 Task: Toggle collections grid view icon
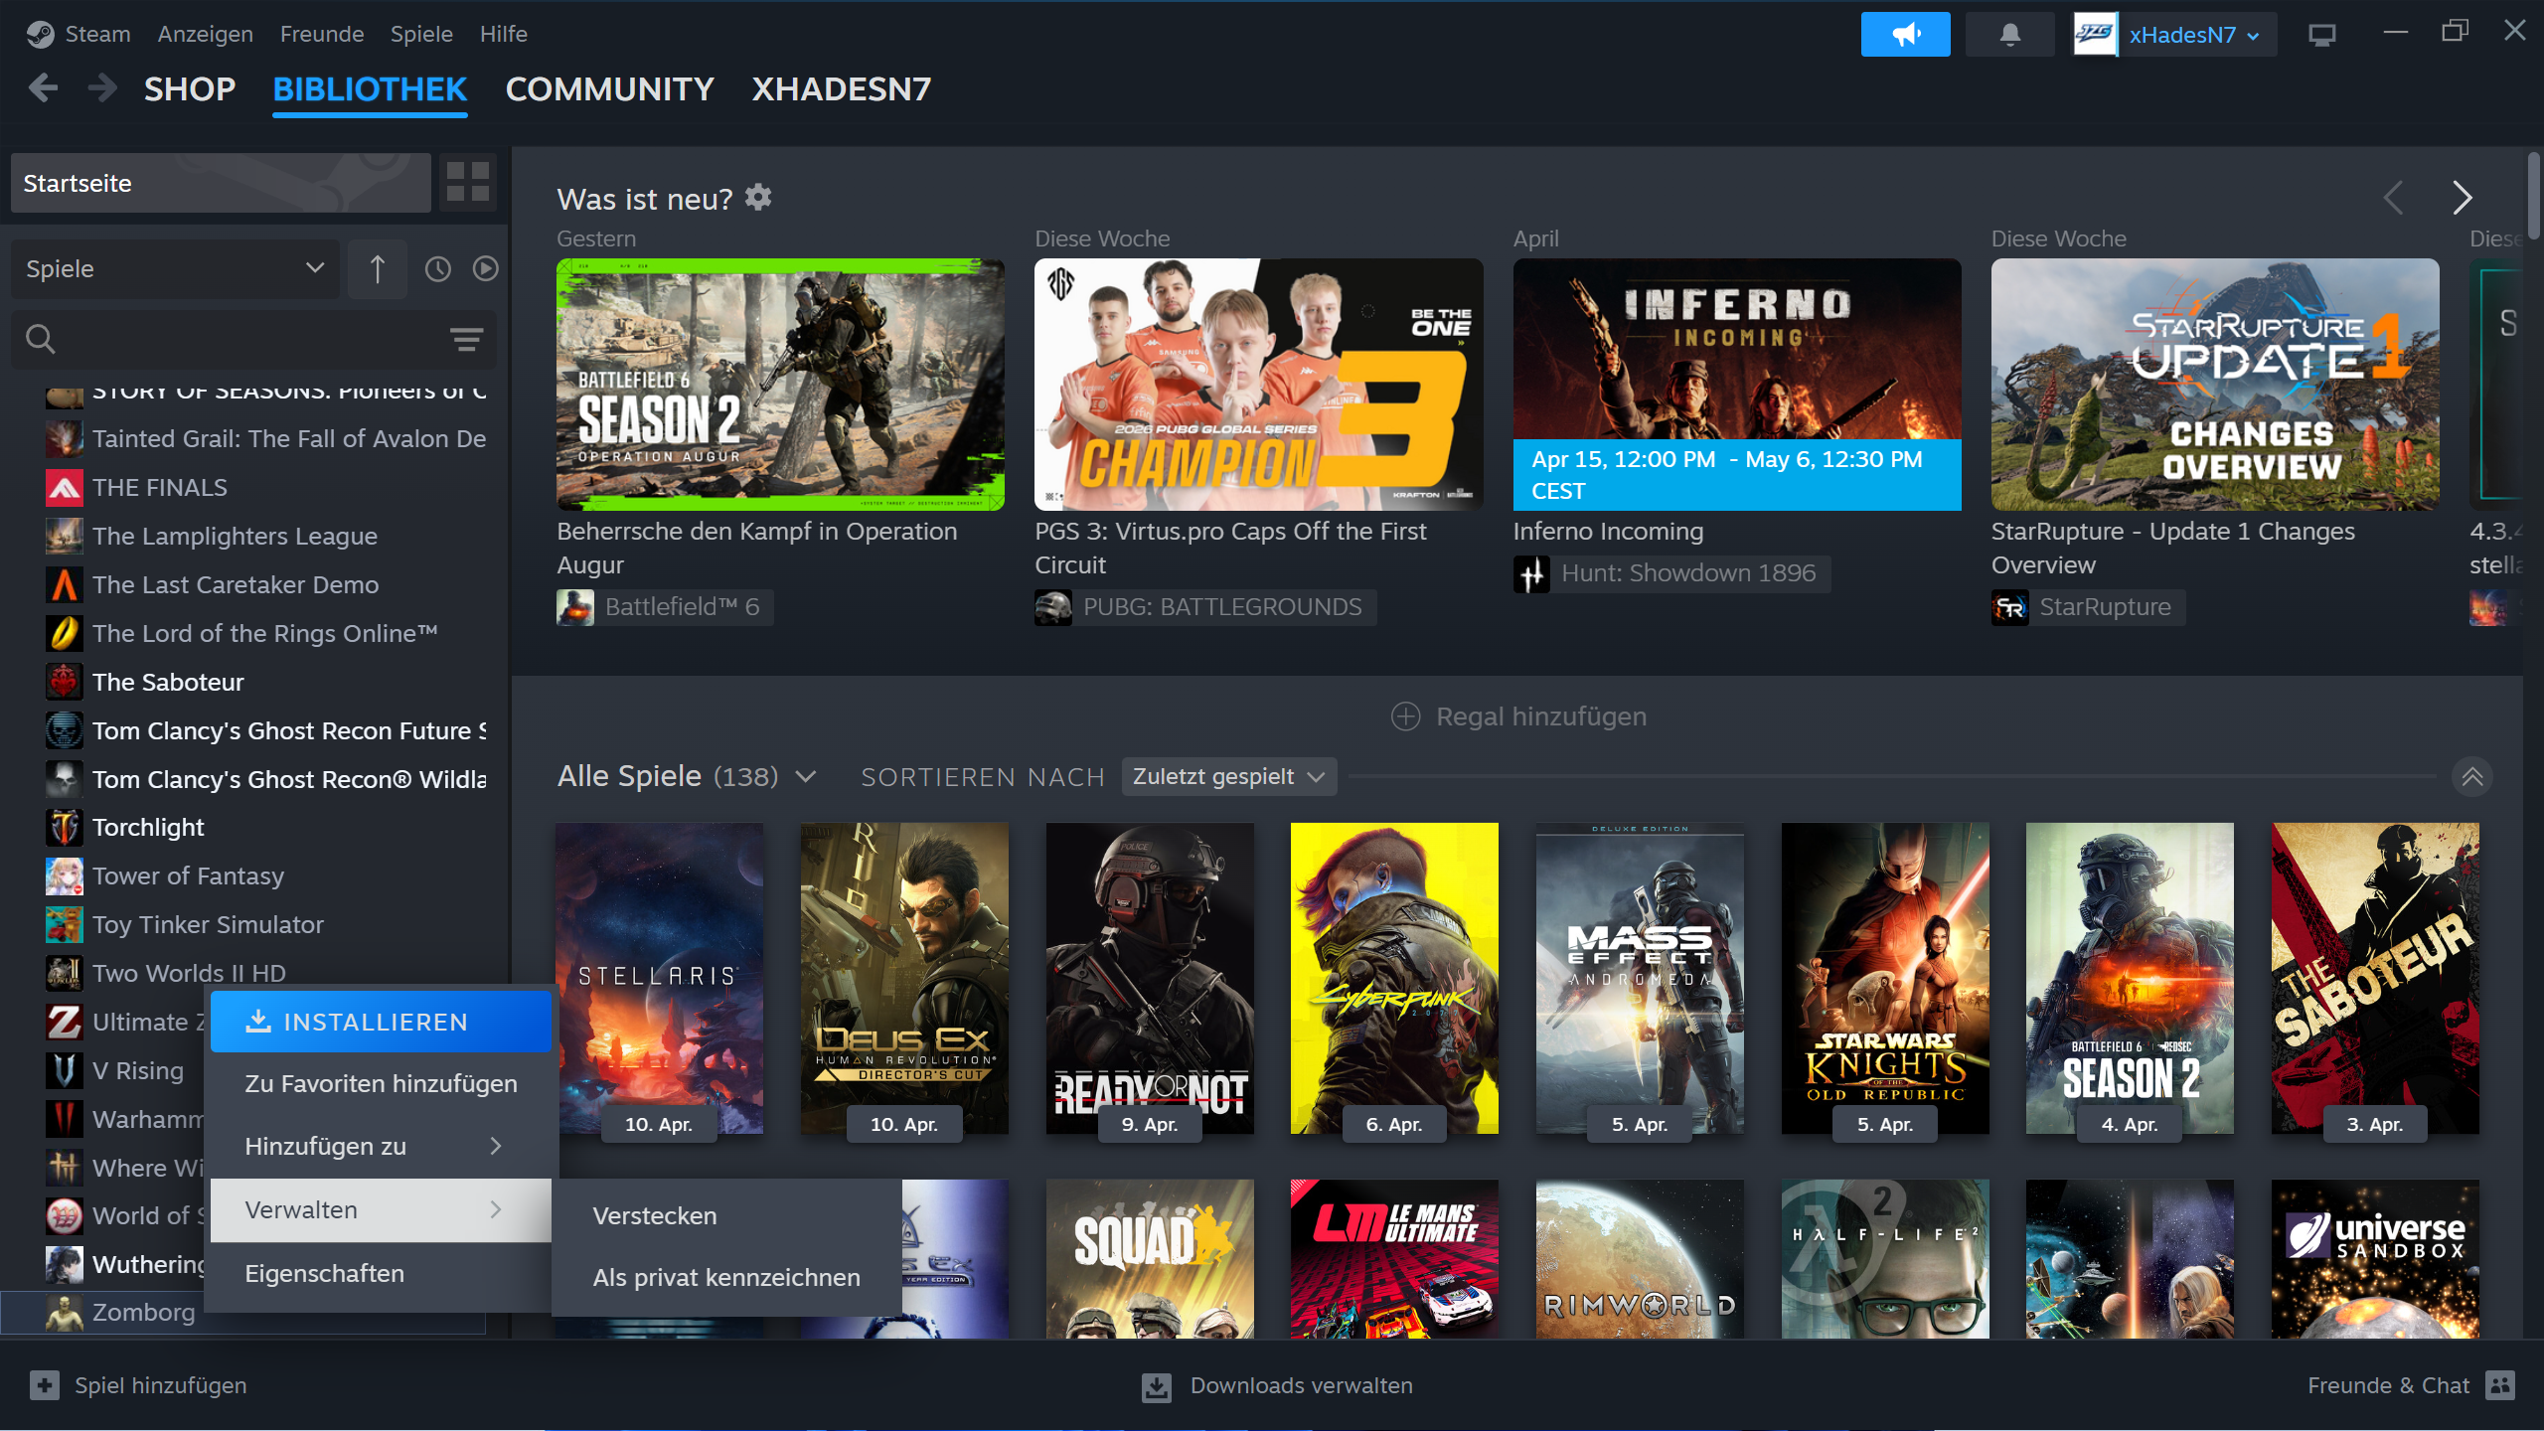(x=467, y=183)
